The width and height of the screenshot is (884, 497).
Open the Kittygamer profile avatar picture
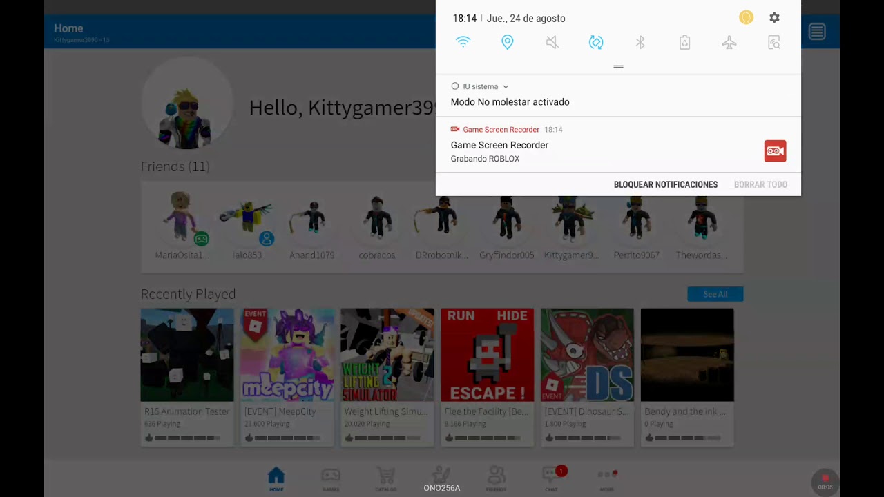pos(186,104)
